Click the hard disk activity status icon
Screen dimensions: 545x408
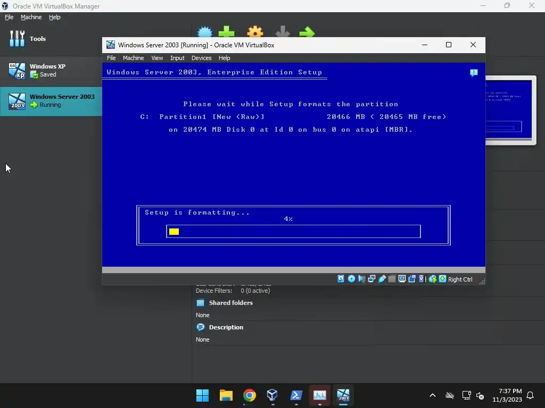[x=341, y=279]
